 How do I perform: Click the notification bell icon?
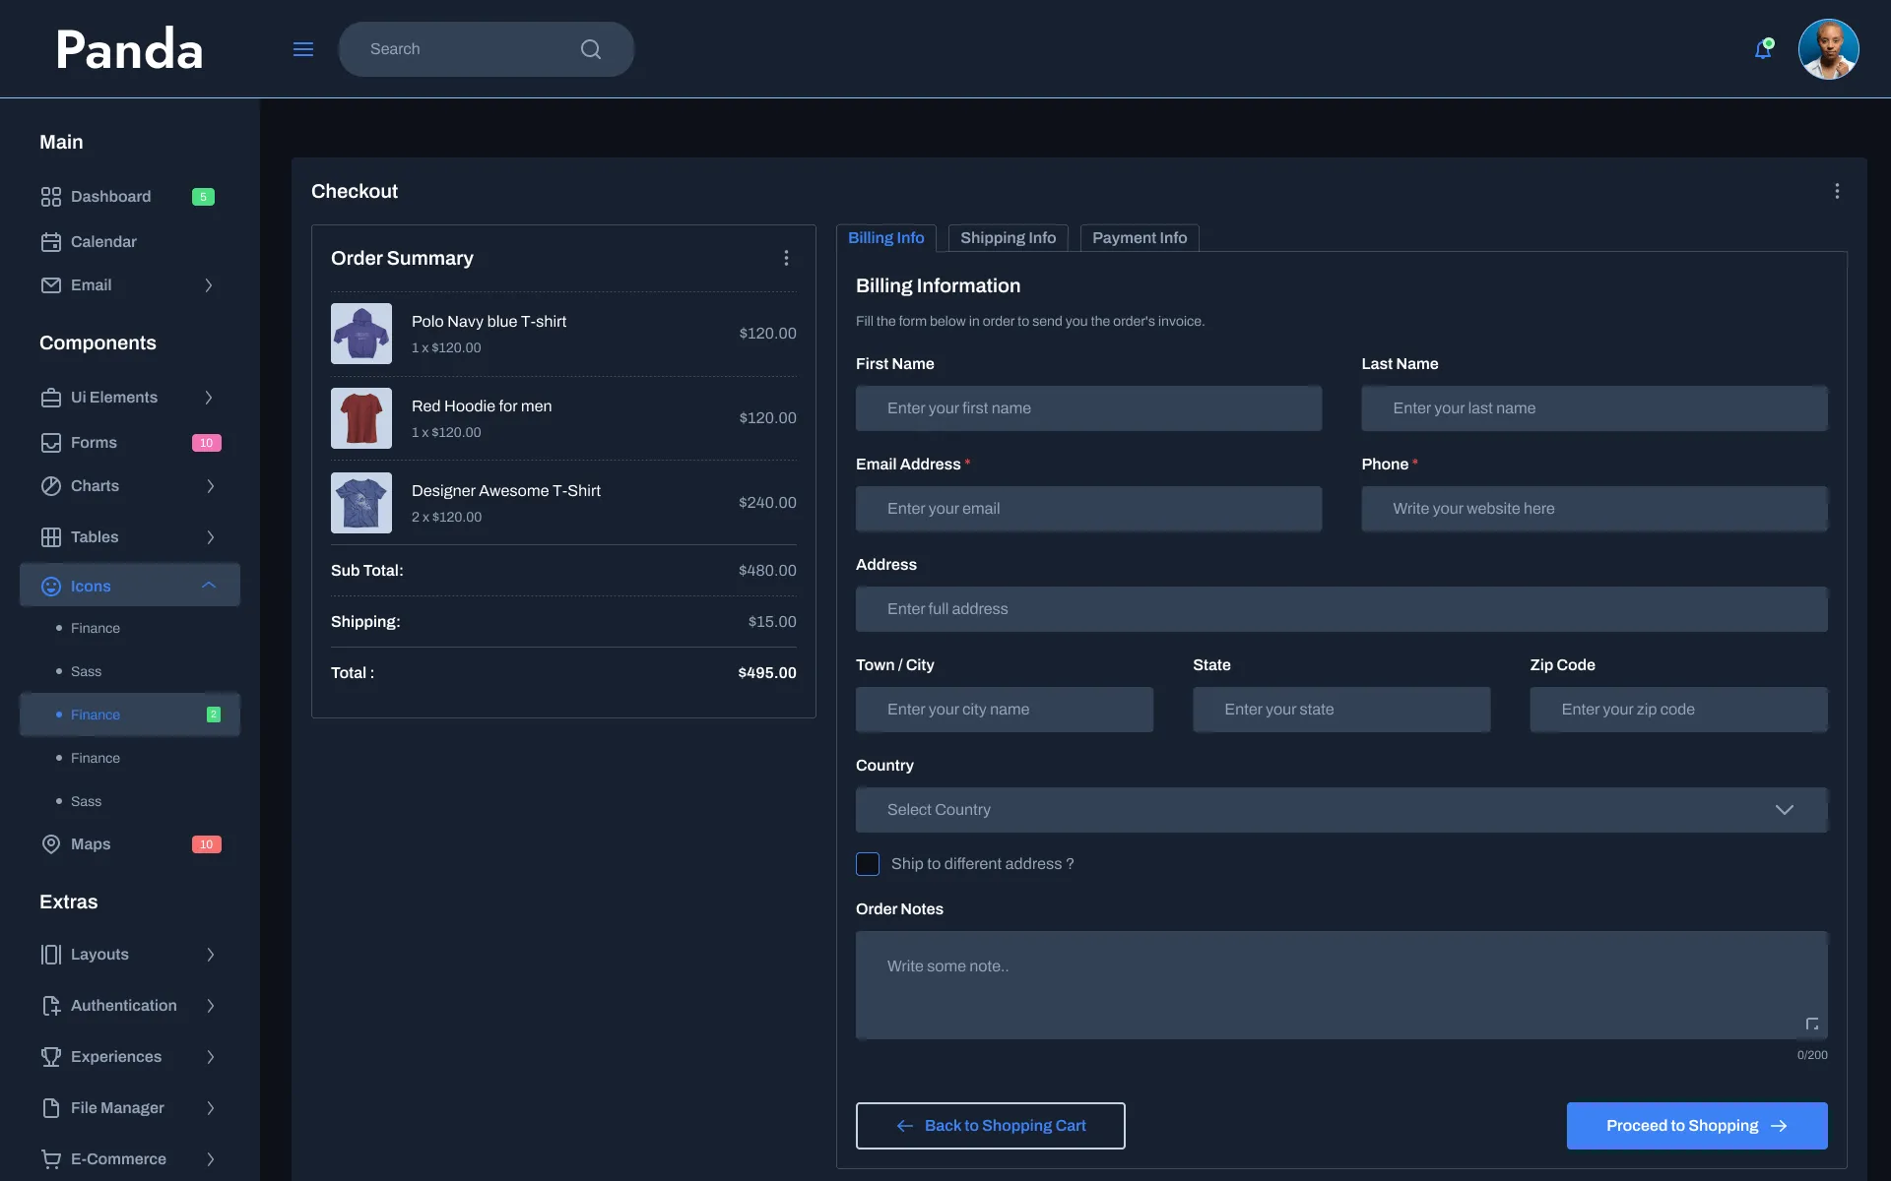[1763, 48]
